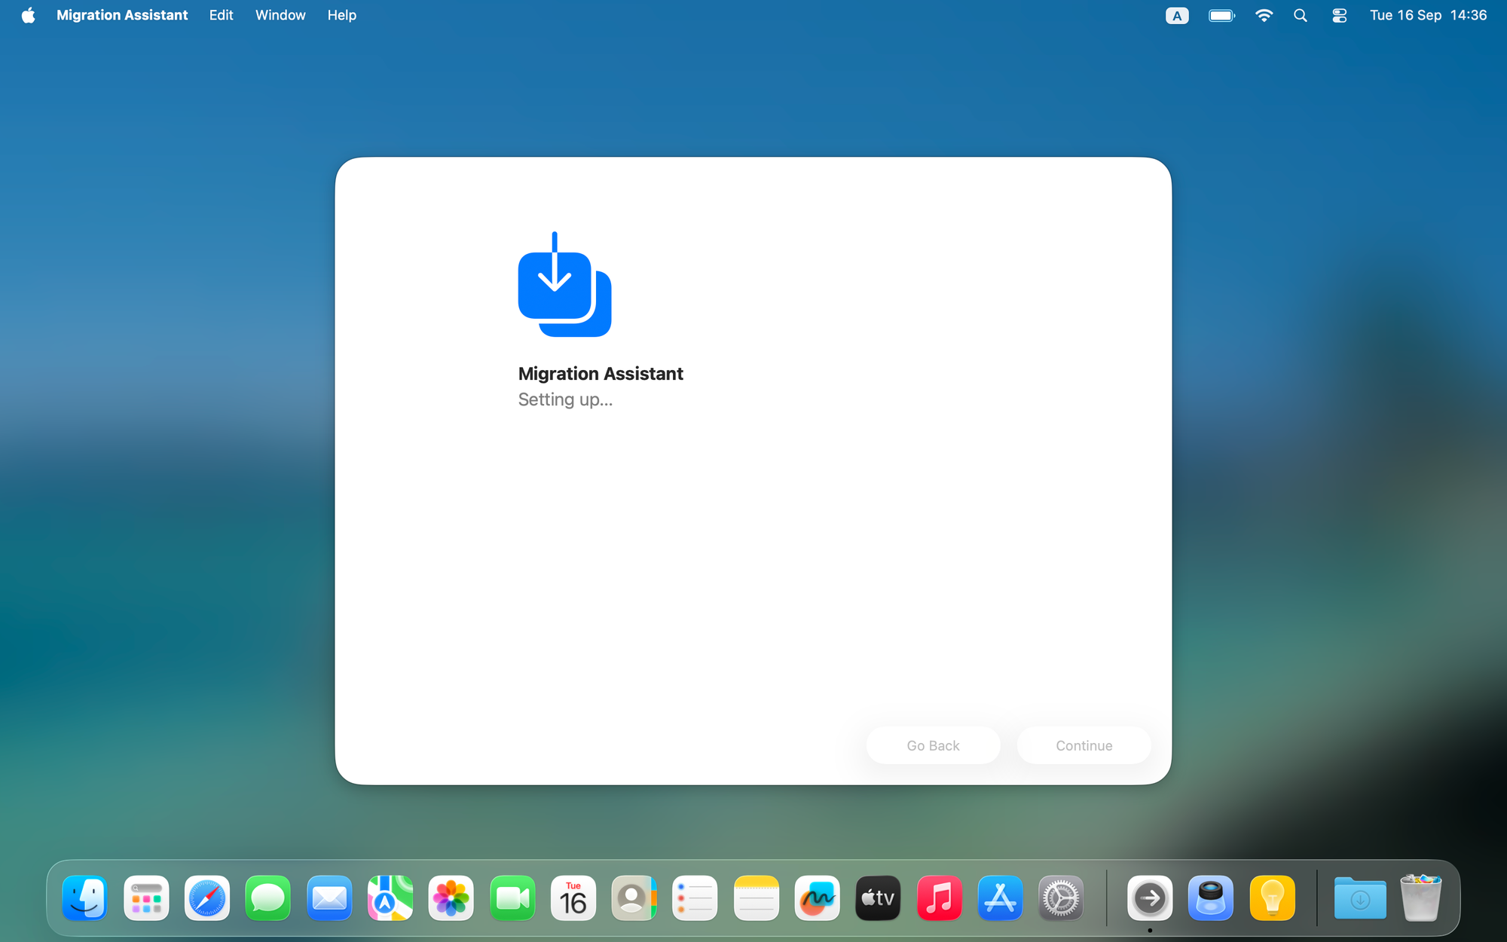Click the 'Migration Assistant' heading text

click(601, 374)
